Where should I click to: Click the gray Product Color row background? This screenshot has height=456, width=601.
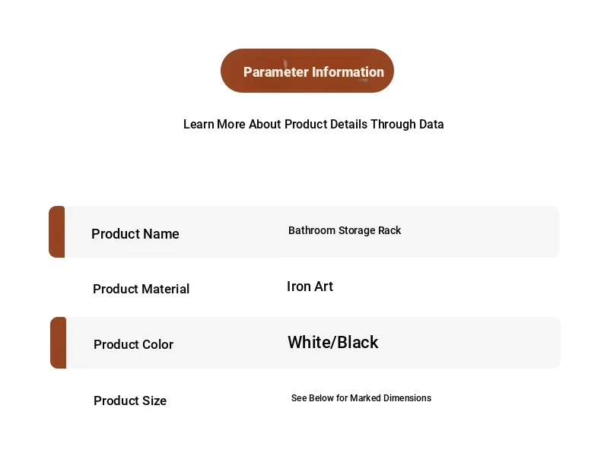click(306, 343)
